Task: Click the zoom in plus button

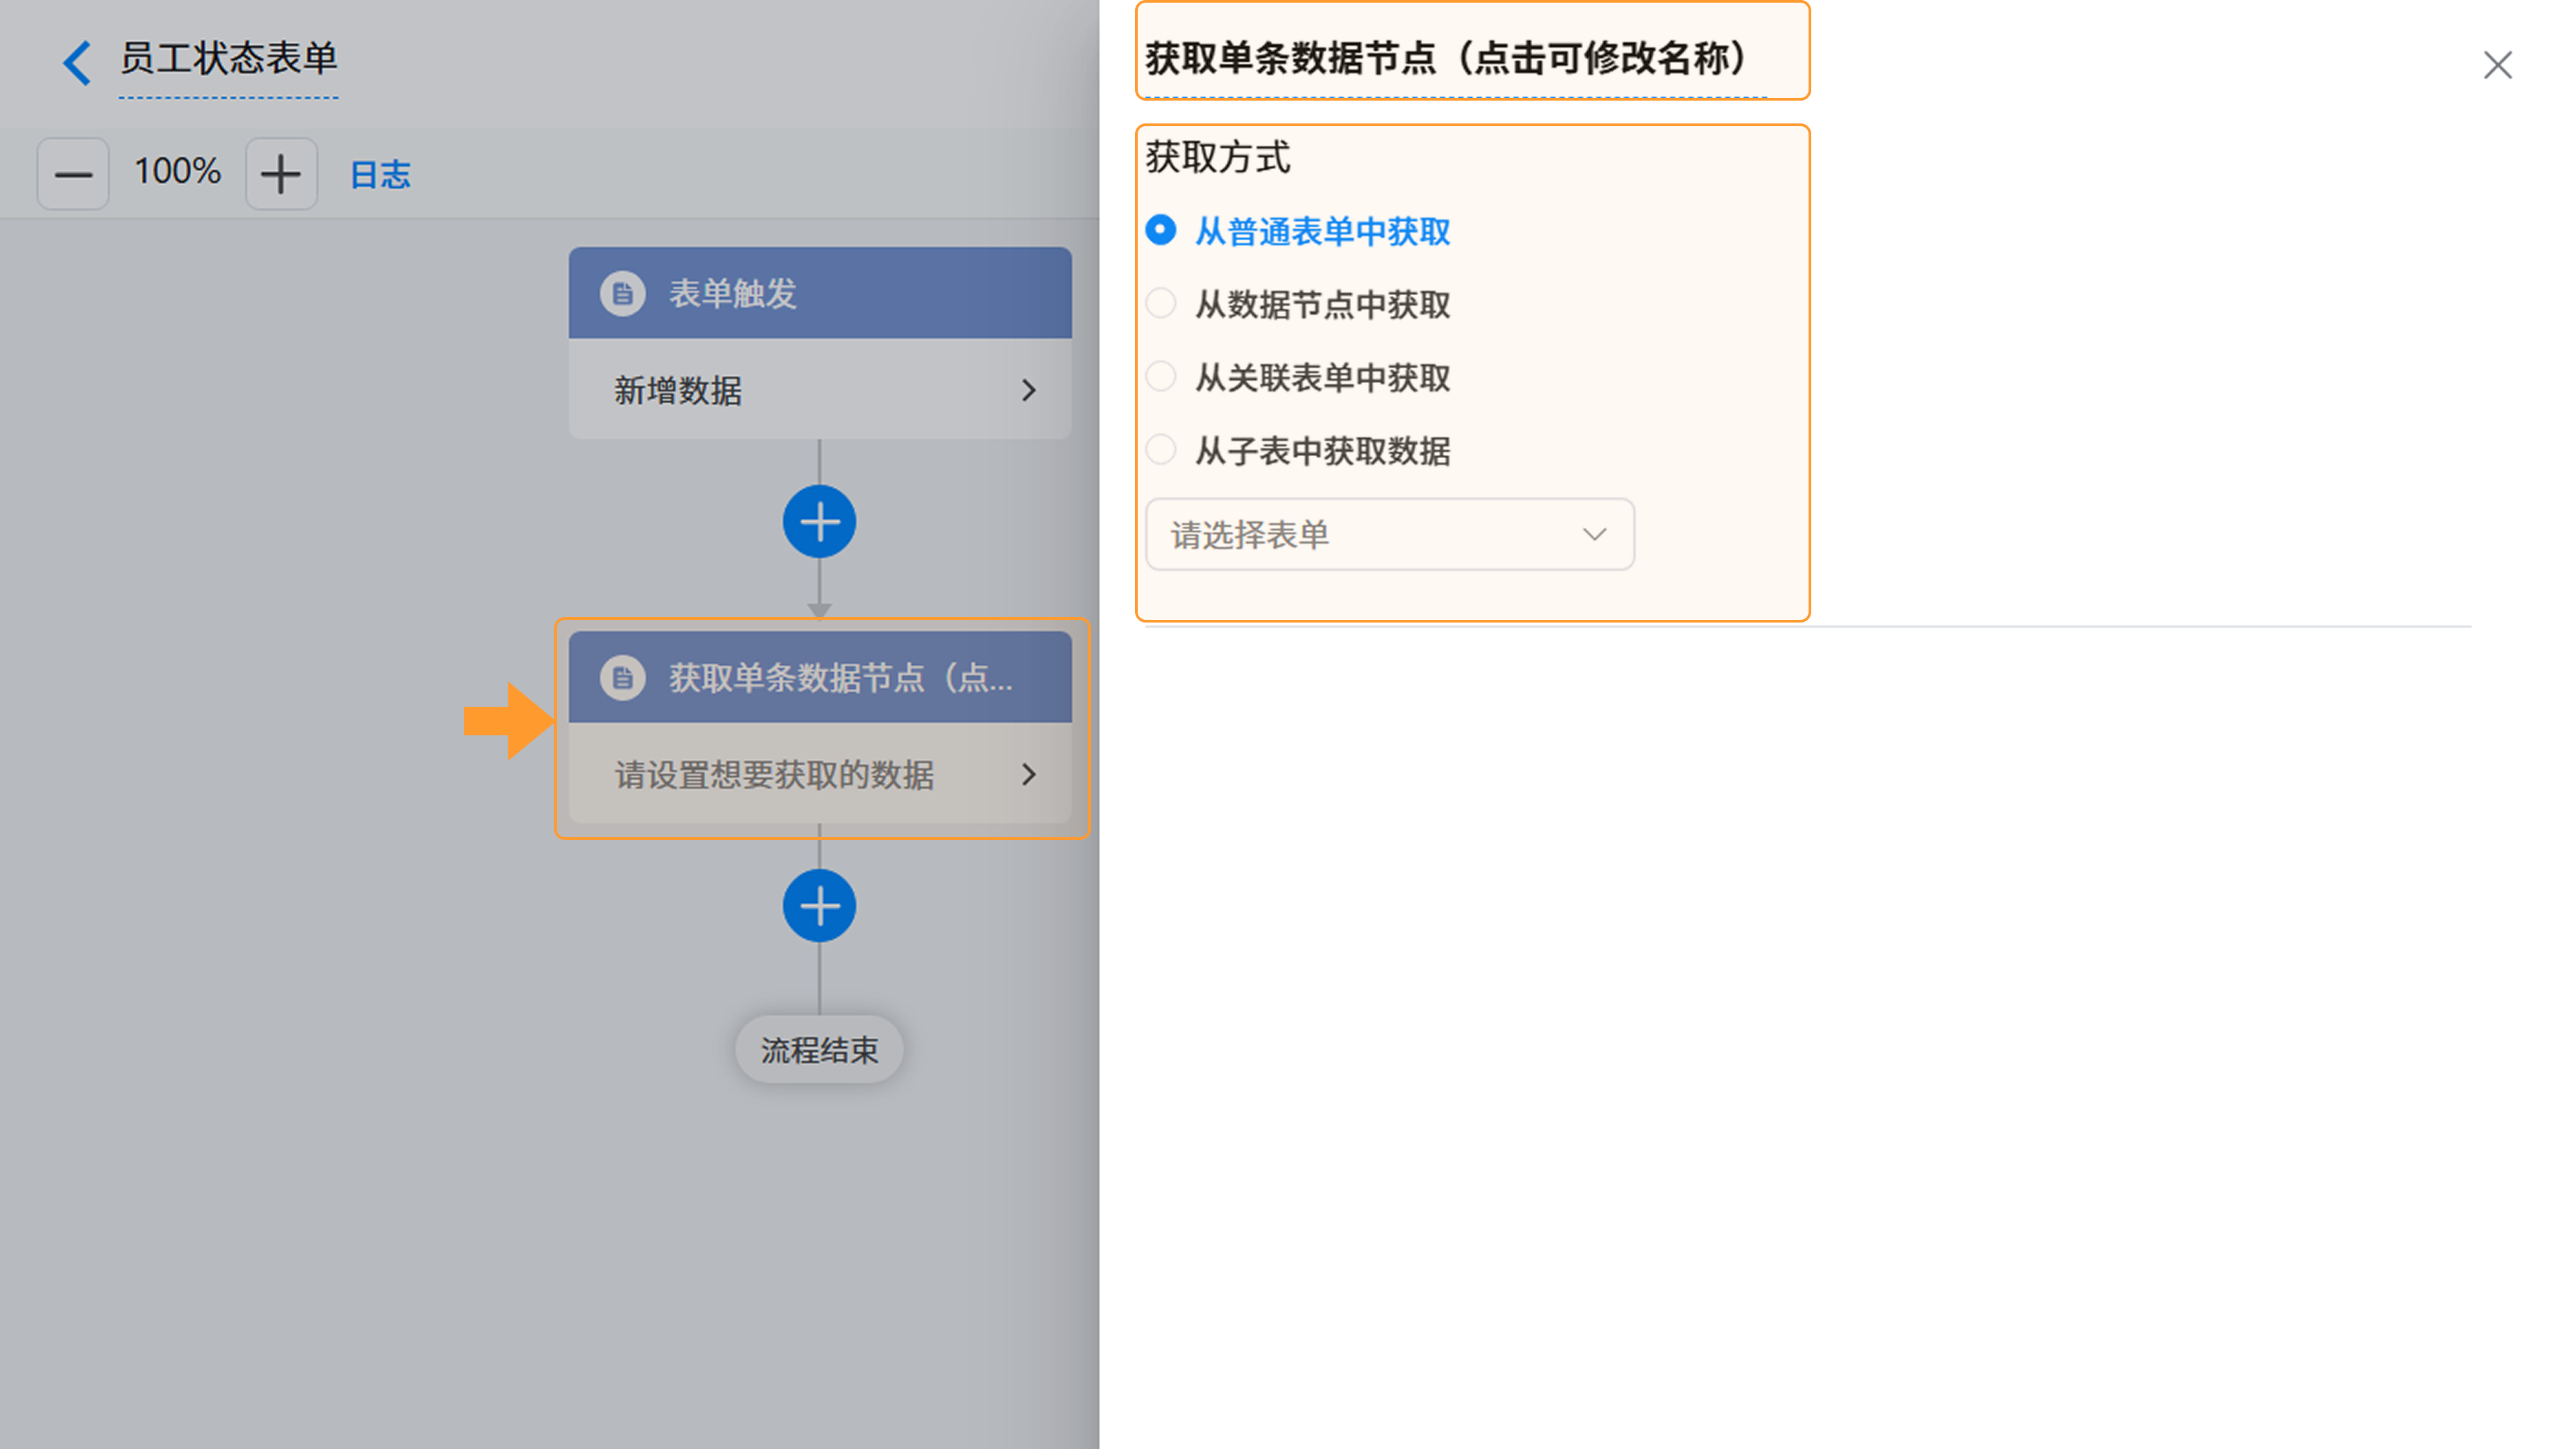Action: coord(281,174)
